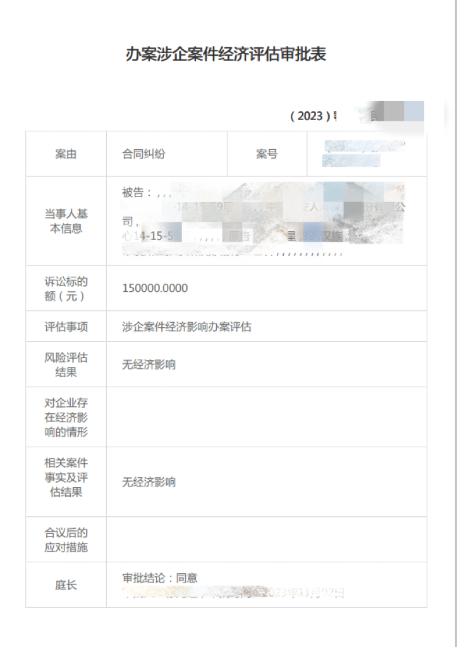This screenshot has width=457, height=647.
Task: Select the 评估事项 label cell
Action: (x=66, y=327)
